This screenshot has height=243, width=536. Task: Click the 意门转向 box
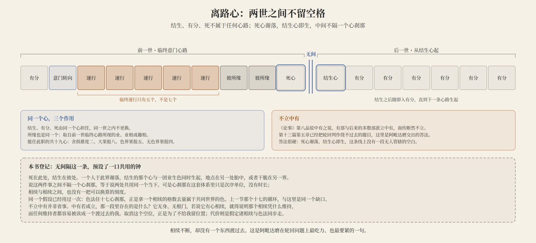coord(63,78)
